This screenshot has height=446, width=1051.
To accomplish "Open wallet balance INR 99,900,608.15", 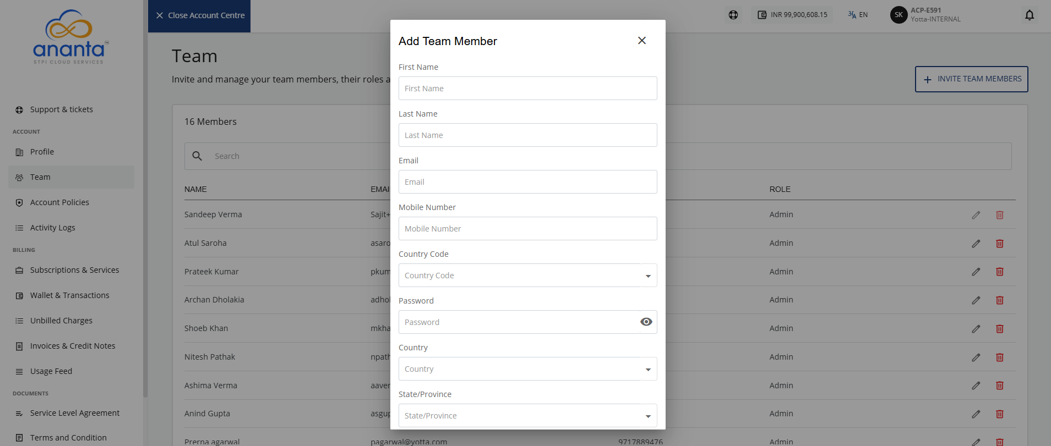I will (x=792, y=15).
